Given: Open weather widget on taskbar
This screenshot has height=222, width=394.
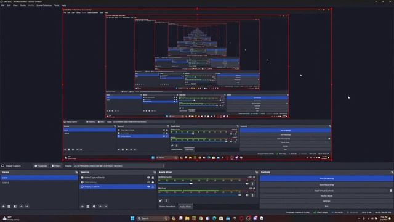Looking at the screenshot, I should tap(10, 218).
